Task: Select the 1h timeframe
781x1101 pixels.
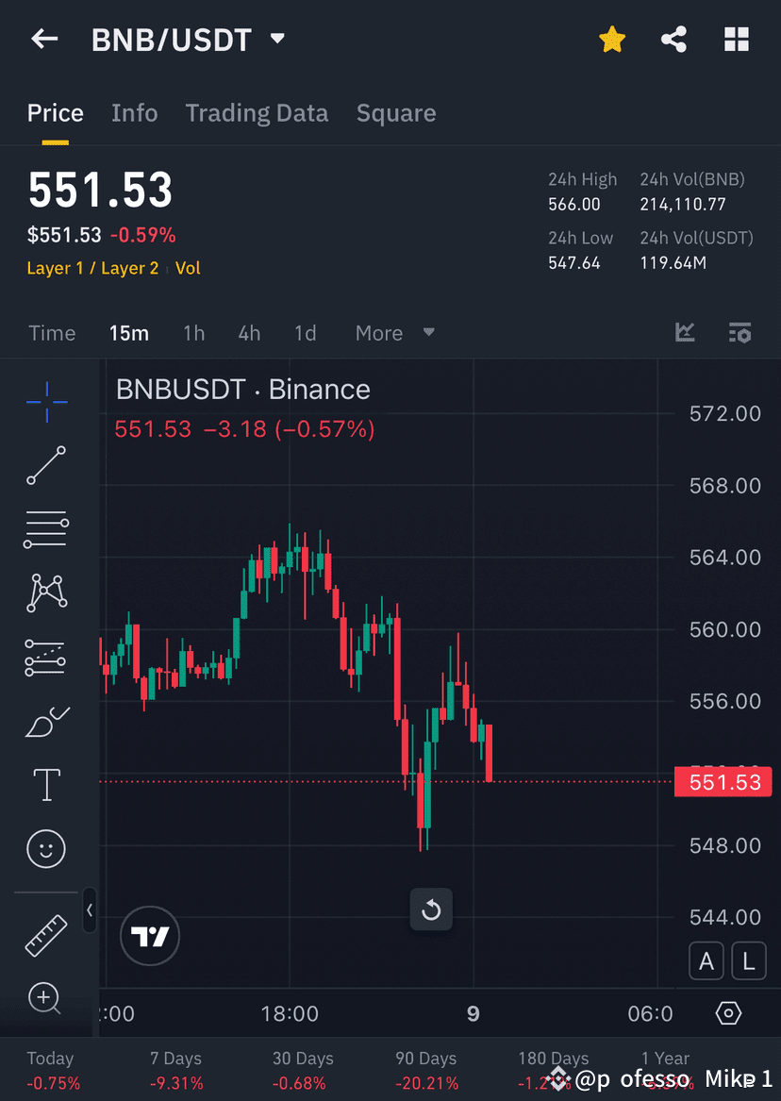Action: (x=193, y=332)
